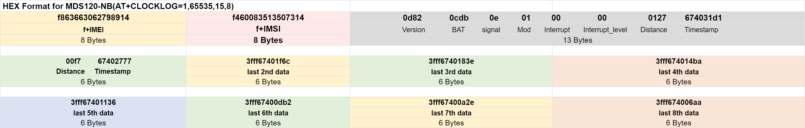
Task: Select the 13 Bytes cell
Action: click(x=577, y=40)
